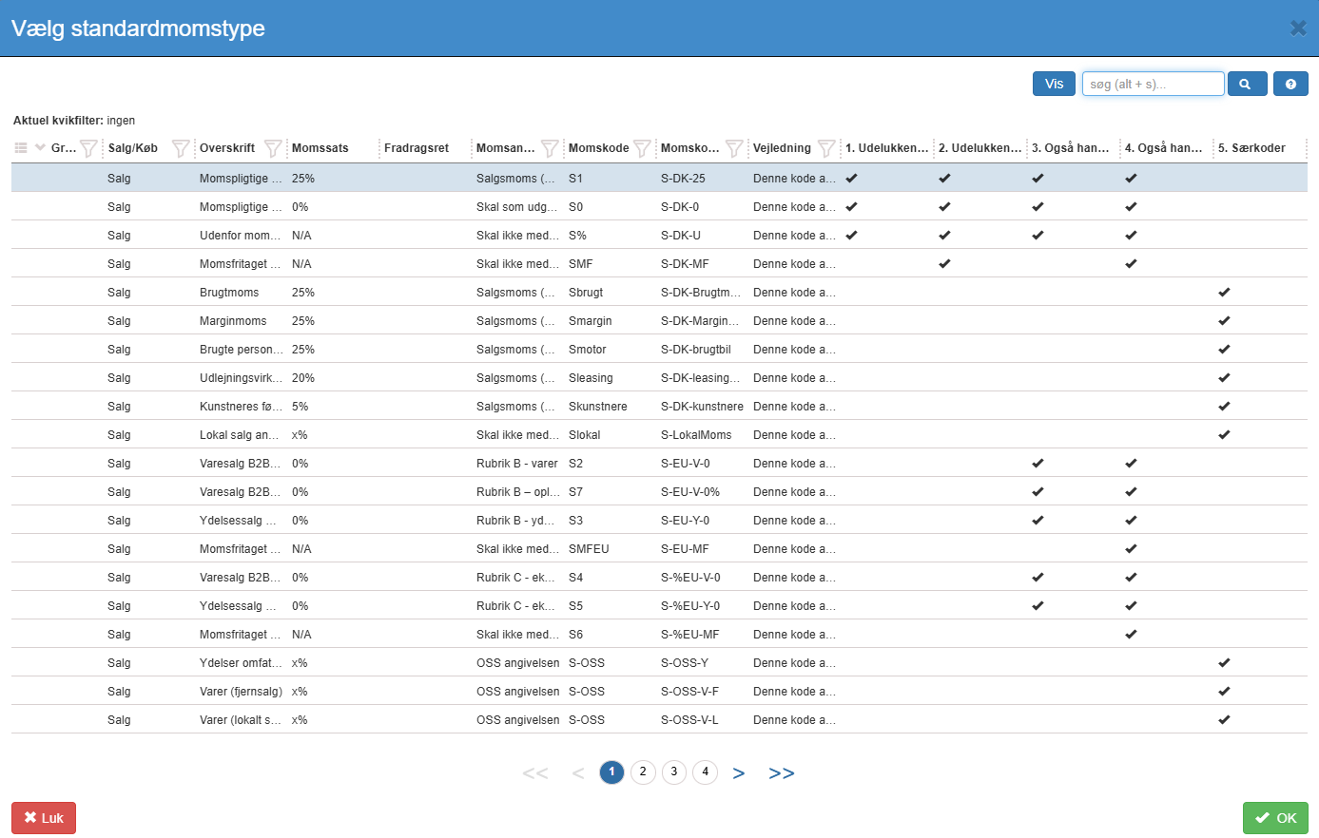
Task: Toggle checkmark in column 1 for S-DK-25
Action: coord(851,178)
